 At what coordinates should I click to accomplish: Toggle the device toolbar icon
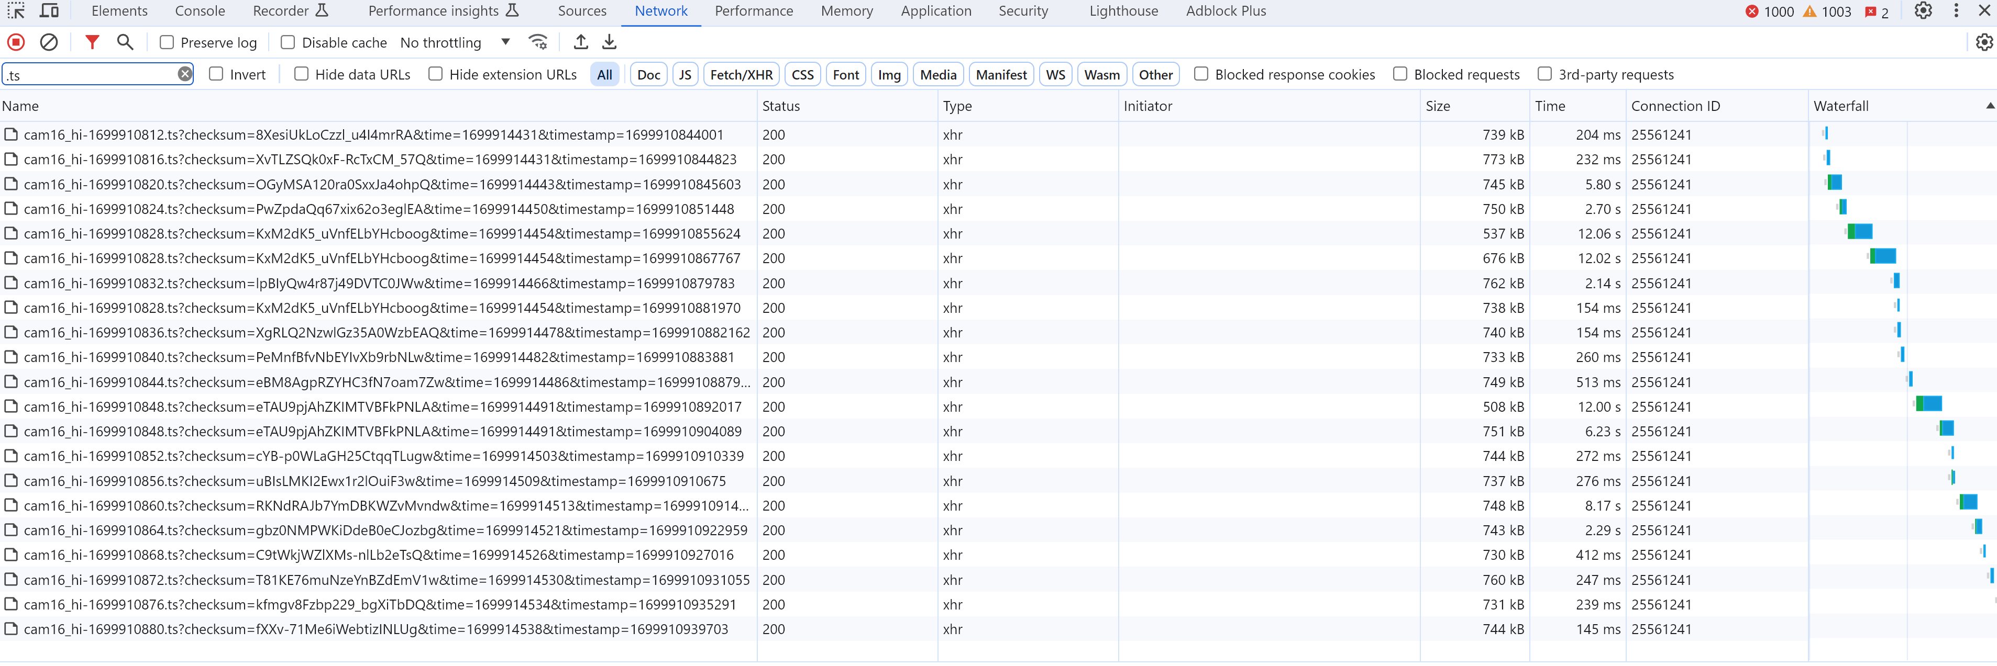click(x=49, y=11)
